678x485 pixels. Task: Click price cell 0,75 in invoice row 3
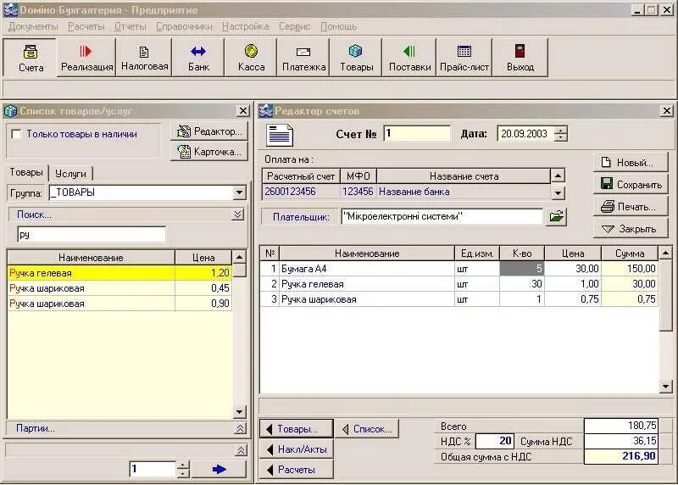point(573,299)
